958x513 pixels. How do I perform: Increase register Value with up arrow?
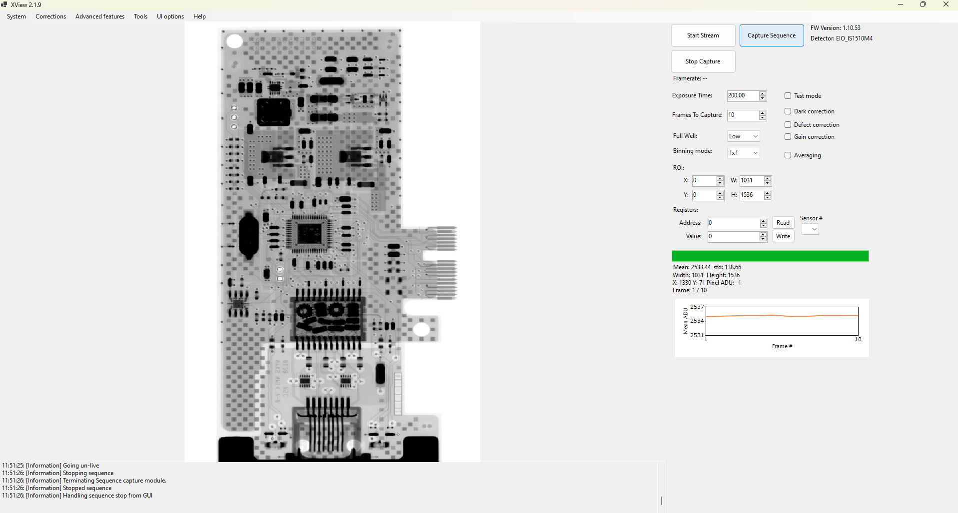coord(763,234)
